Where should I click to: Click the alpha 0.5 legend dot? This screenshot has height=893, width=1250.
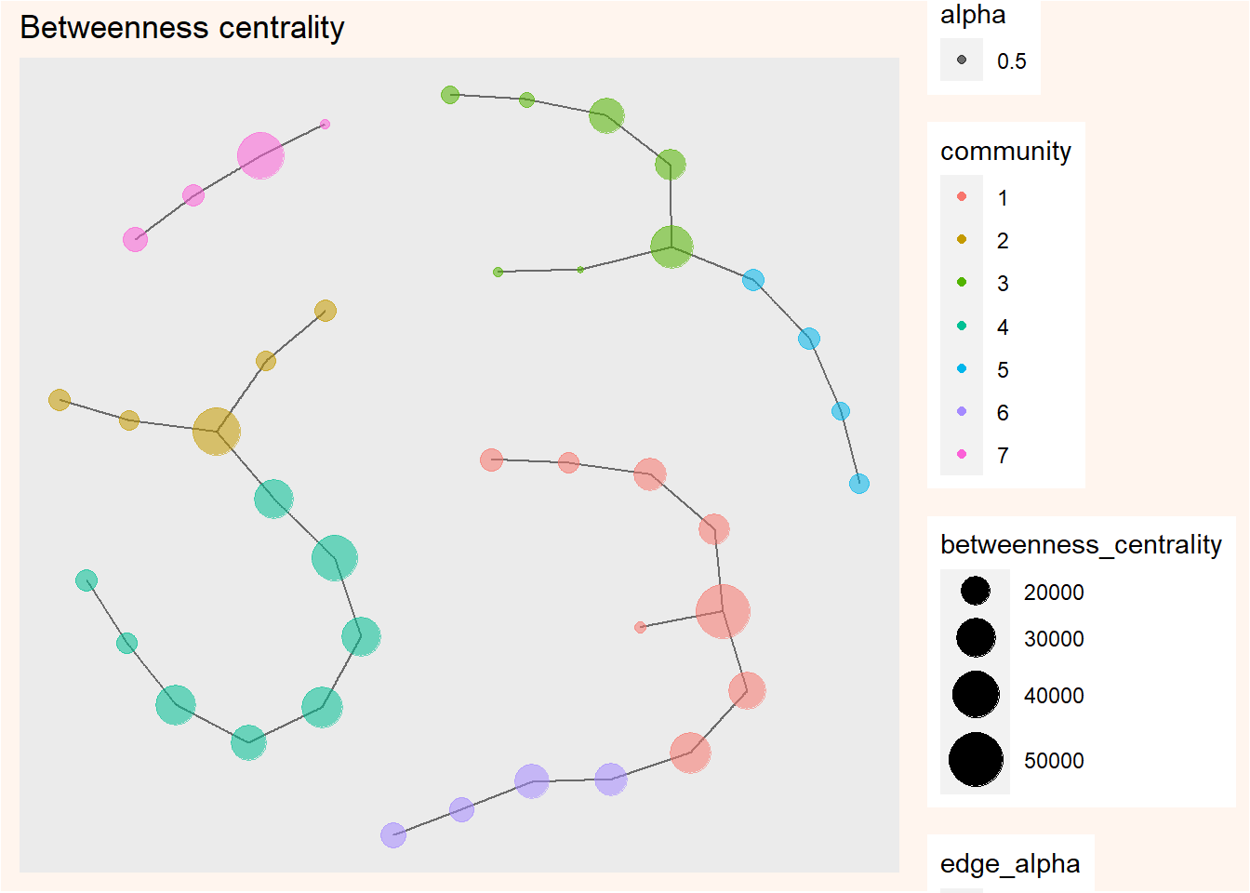coord(962,60)
